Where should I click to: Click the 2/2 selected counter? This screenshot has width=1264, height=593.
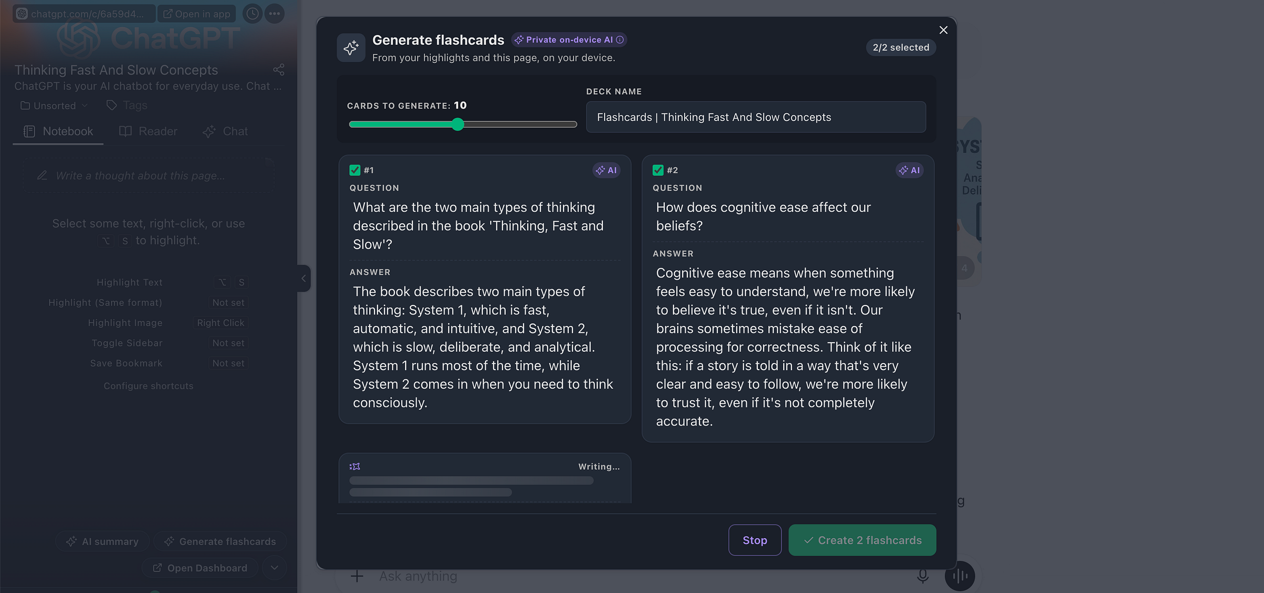point(901,47)
